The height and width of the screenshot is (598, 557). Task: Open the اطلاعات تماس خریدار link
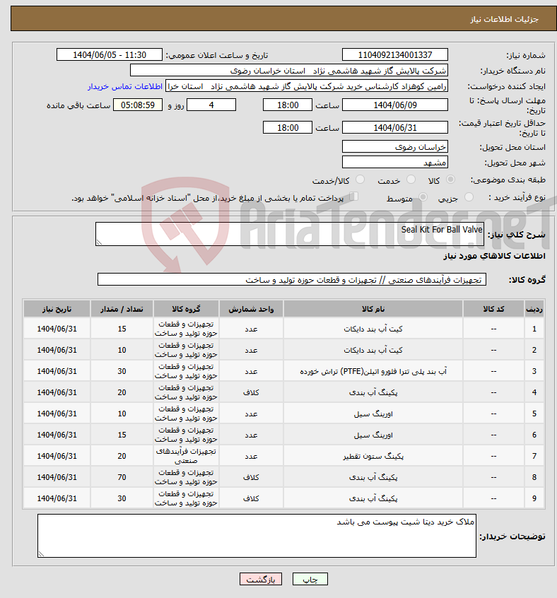tap(125, 86)
